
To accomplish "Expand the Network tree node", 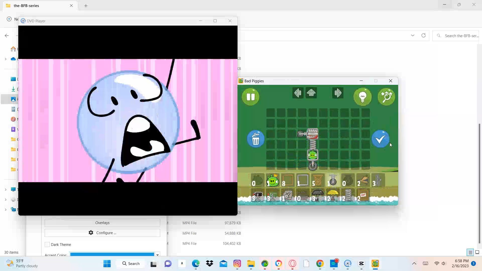I will coord(6,210).
